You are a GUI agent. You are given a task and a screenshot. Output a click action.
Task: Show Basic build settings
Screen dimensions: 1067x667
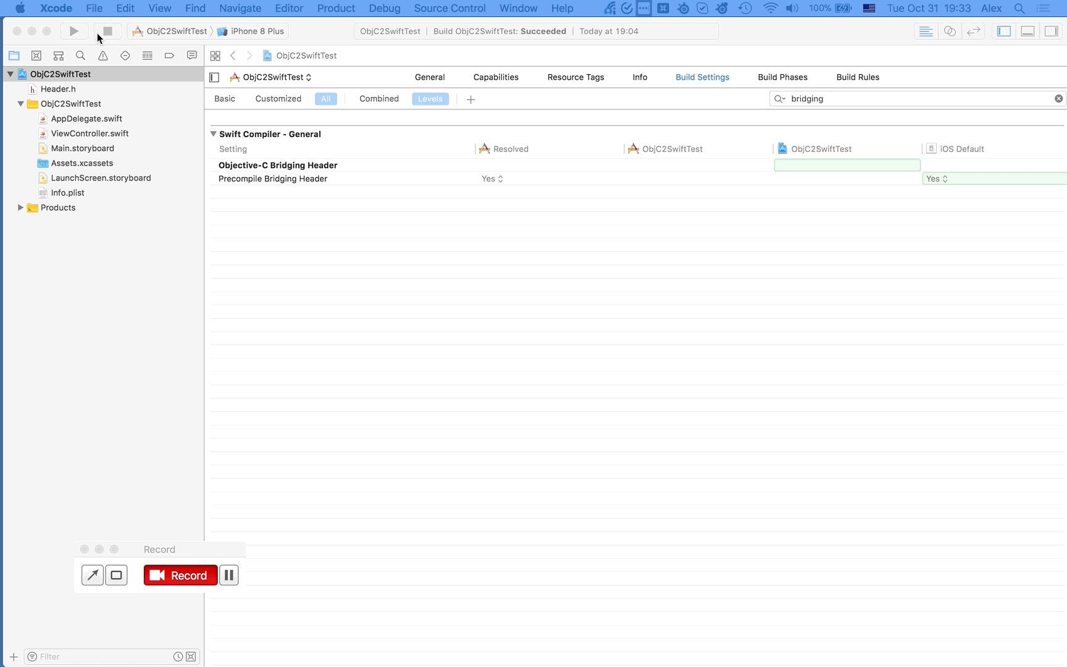pos(225,99)
